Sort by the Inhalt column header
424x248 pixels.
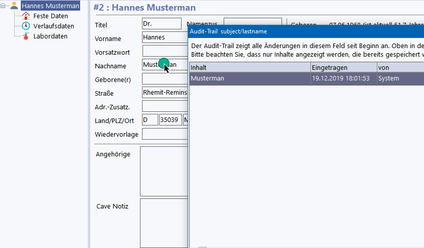[250, 67]
